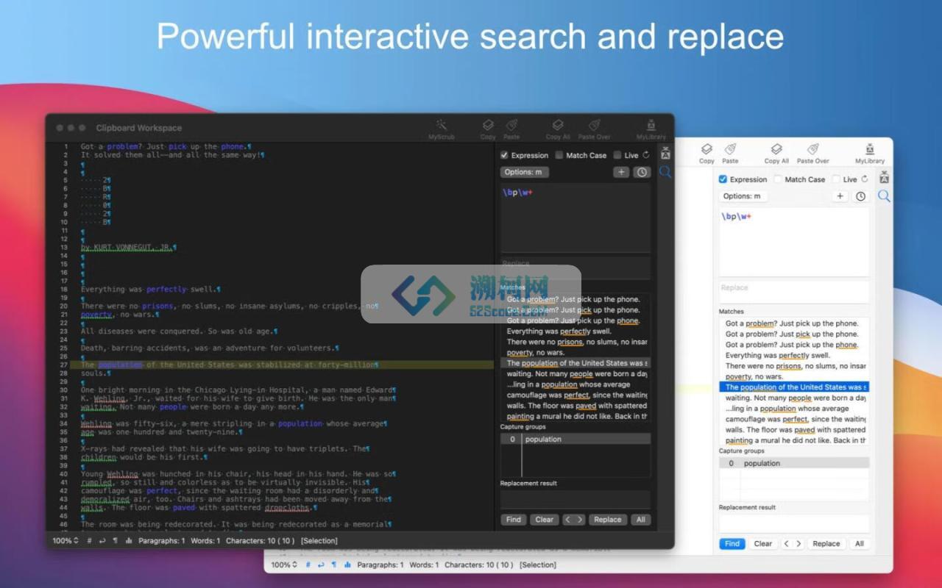The width and height of the screenshot is (942, 588).
Task: Click Find button in dark panel
Action: [514, 520]
